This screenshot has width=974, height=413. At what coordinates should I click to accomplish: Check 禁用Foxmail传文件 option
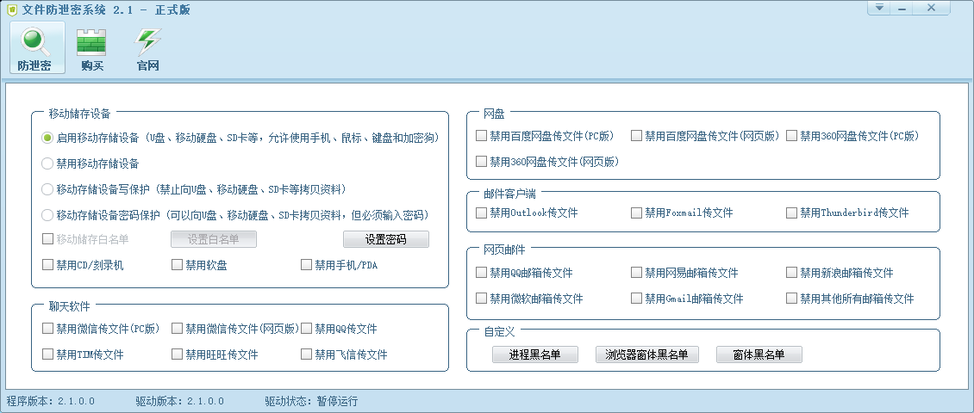point(637,213)
